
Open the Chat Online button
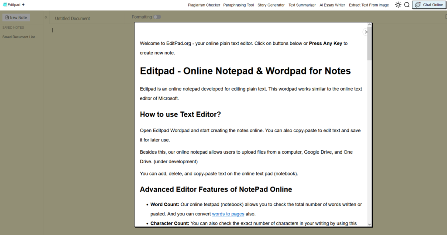[429, 5]
